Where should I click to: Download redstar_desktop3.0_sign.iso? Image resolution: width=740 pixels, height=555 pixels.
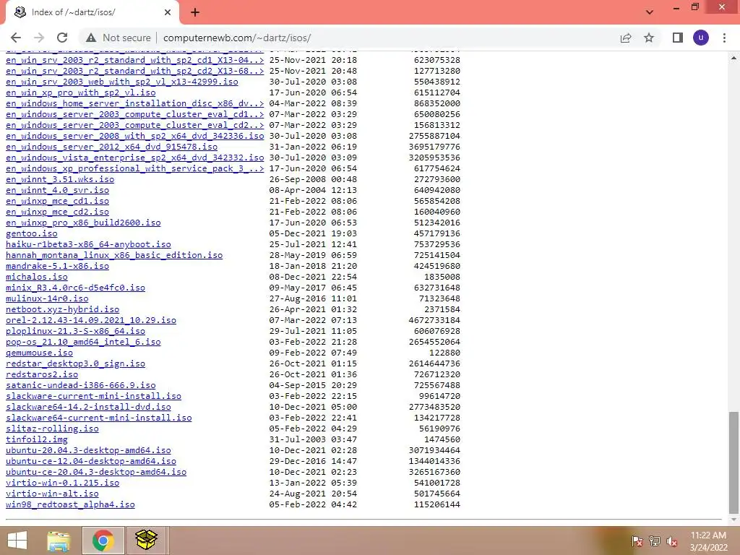[x=75, y=364]
